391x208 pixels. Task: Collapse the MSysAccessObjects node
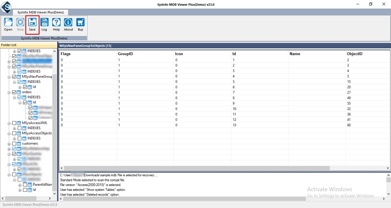click(x=9, y=133)
